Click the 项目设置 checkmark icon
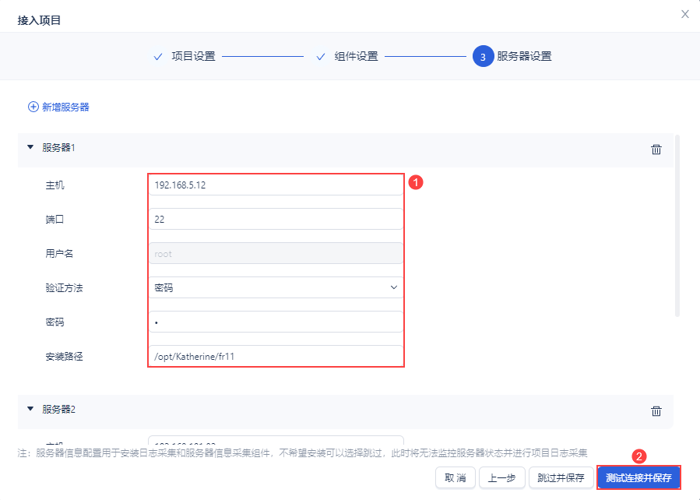 [158, 57]
